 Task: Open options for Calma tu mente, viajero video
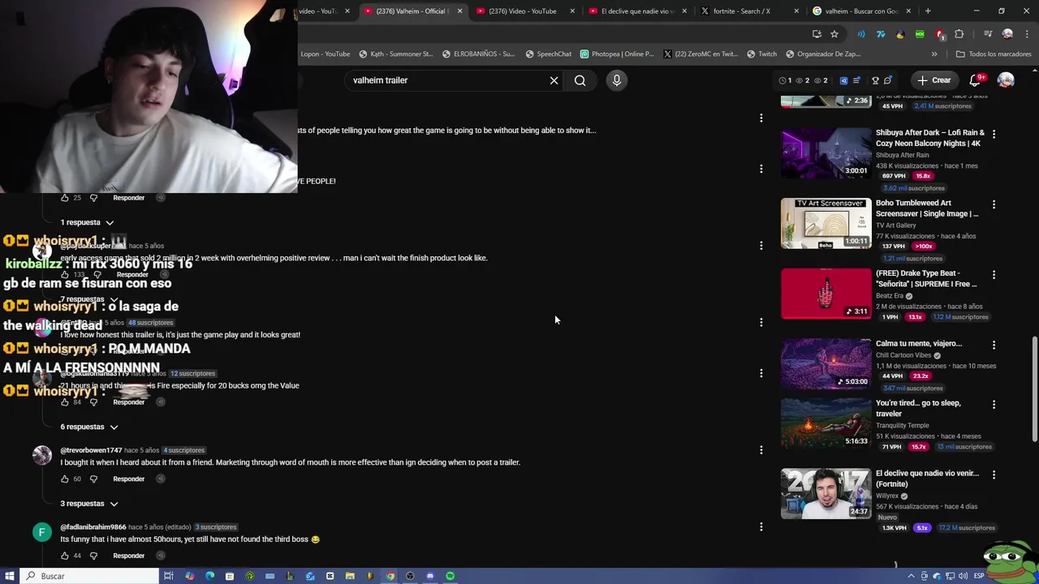click(994, 345)
